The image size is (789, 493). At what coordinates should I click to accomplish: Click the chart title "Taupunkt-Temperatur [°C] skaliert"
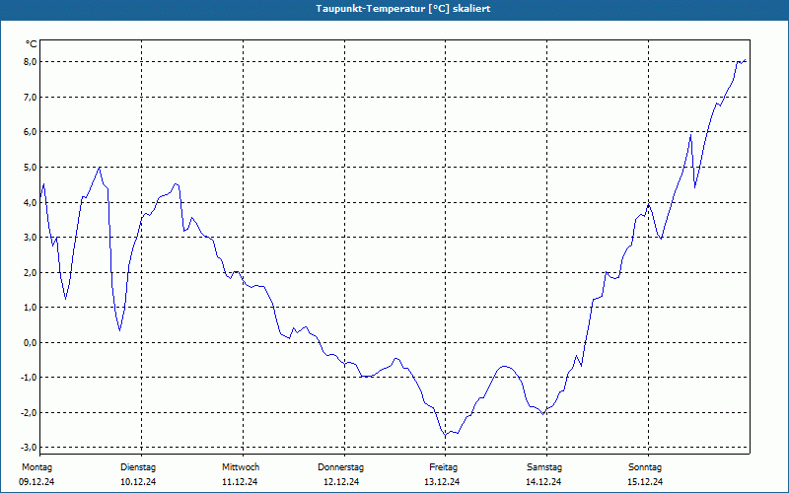[394, 8]
